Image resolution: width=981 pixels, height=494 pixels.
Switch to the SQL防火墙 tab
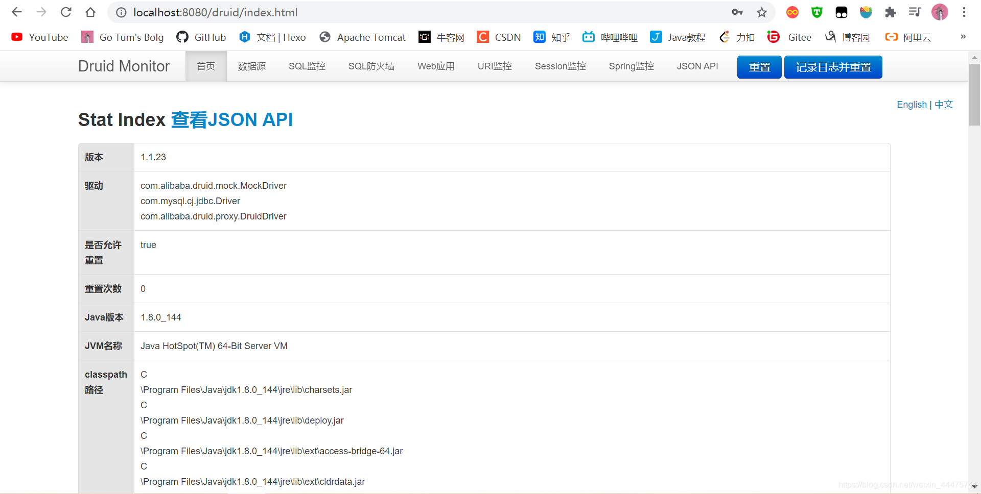tap(371, 66)
